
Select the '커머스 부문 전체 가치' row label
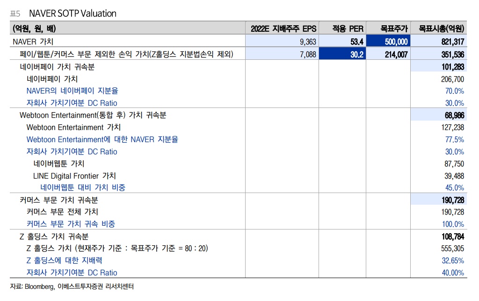point(62,212)
